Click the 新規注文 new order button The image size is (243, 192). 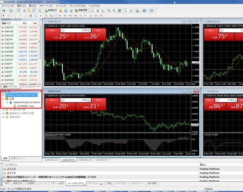[x=51, y=11]
